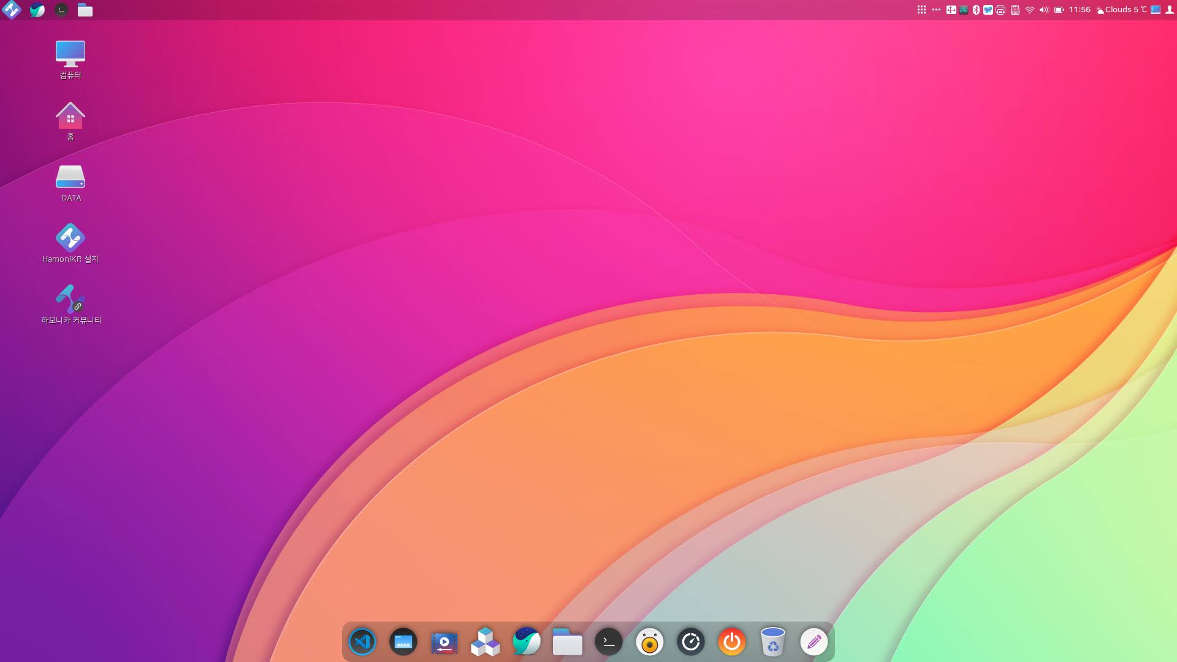Open the speaker music app in dock

(650, 642)
